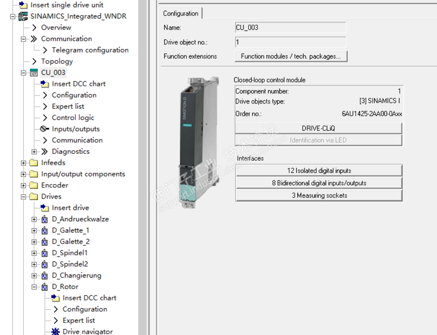
Task: Expand the Encoder folder
Action: point(23,185)
